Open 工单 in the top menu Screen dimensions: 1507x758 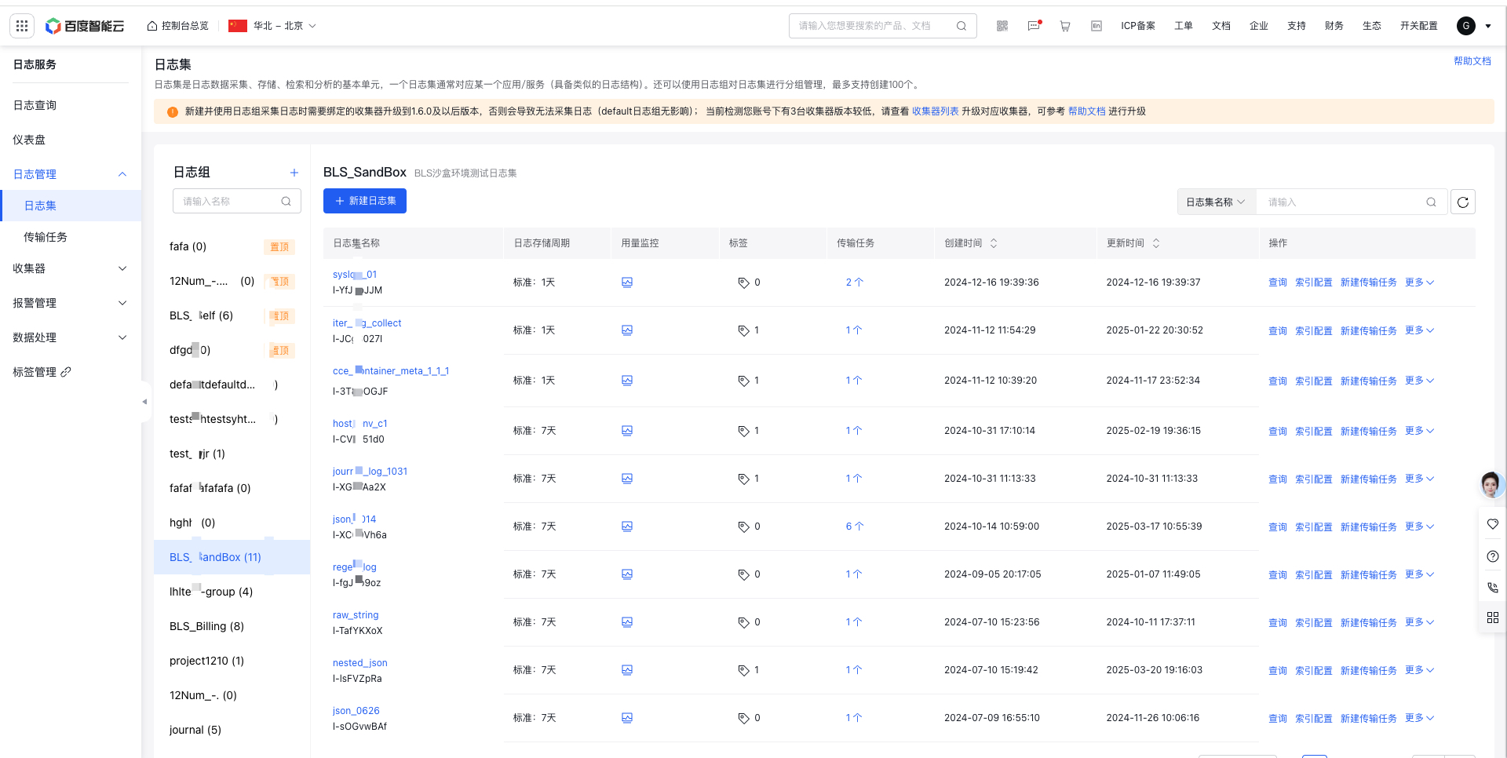1184,26
